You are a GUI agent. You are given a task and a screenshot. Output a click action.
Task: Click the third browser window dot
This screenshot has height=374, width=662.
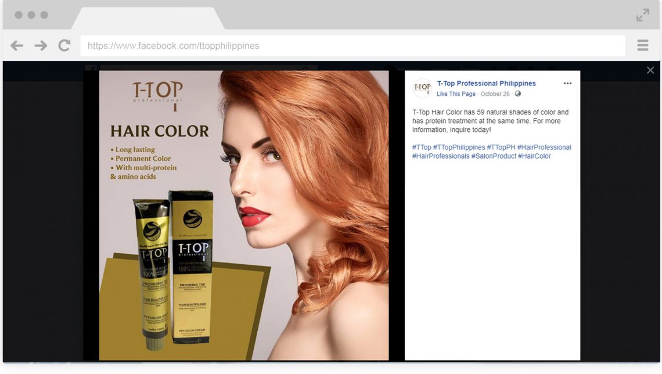tap(44, 15)
